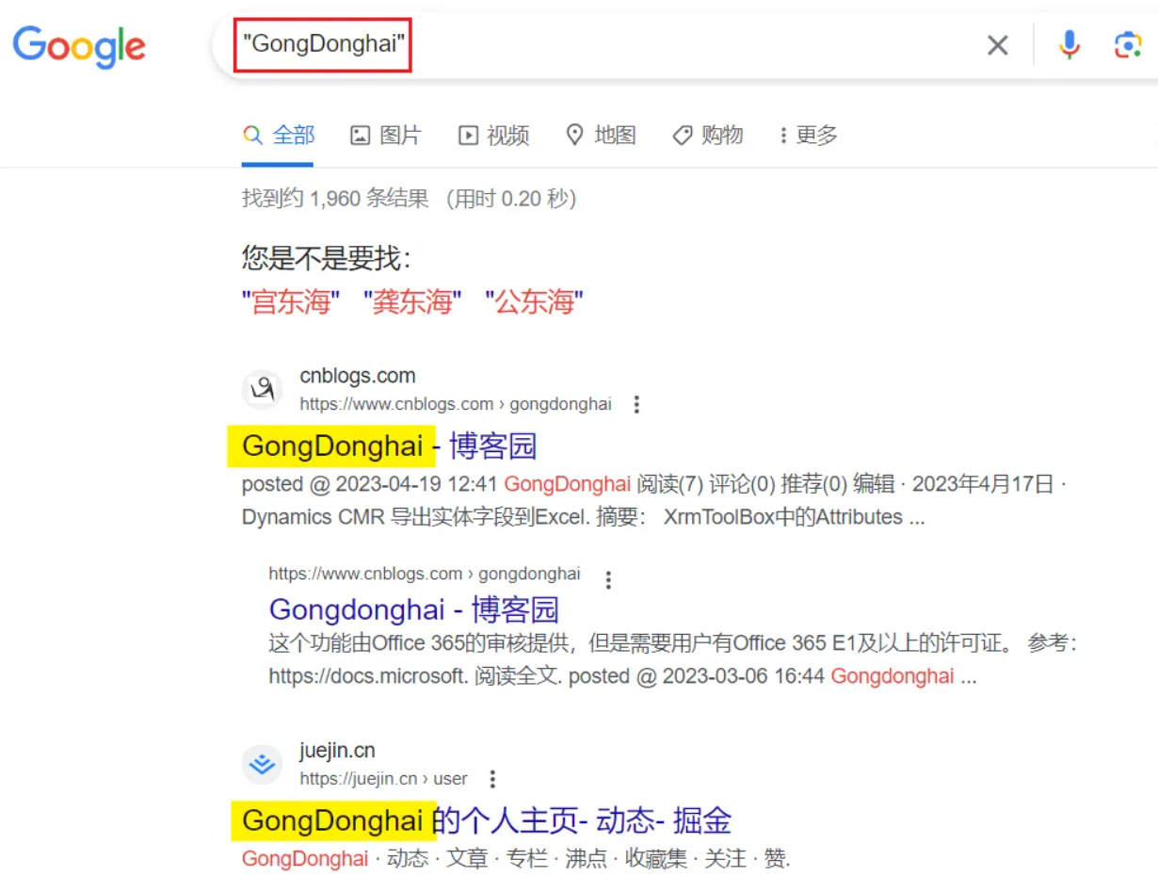Expand the 更多 more menu
This screenshot has height=876, width=1158.
click(809, 136)
